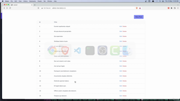Switch to Brave Browser in app switcher

click(x=65, y=50)
